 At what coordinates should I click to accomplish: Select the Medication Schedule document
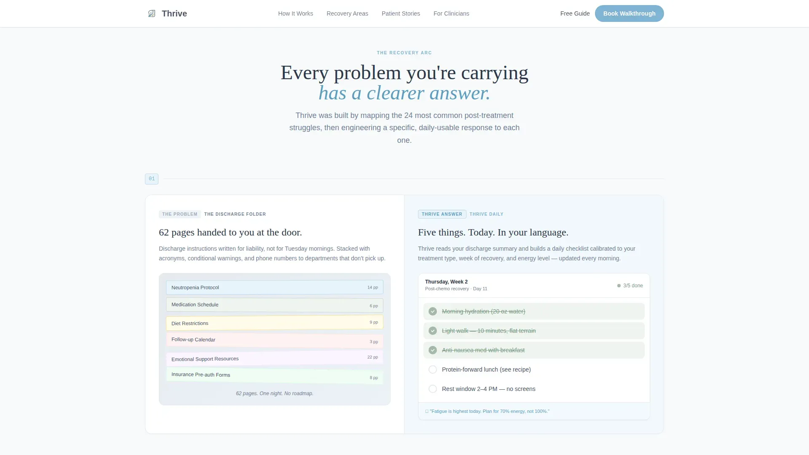click(x=275, y=305)
